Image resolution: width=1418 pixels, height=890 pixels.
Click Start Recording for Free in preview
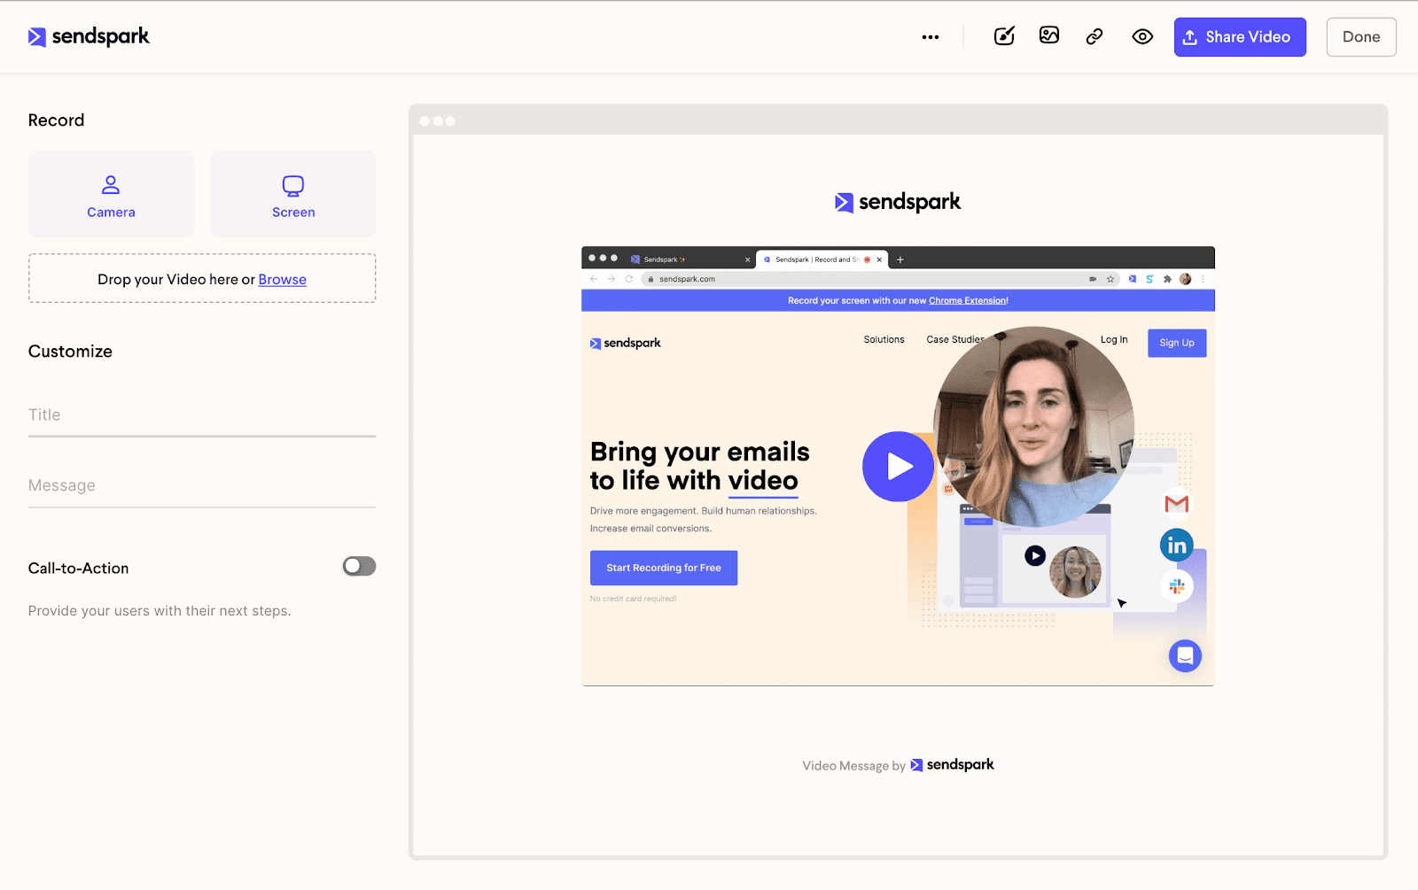664,568
